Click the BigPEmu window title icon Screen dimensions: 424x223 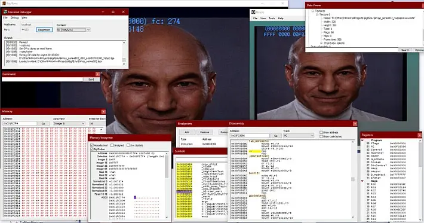3,3
